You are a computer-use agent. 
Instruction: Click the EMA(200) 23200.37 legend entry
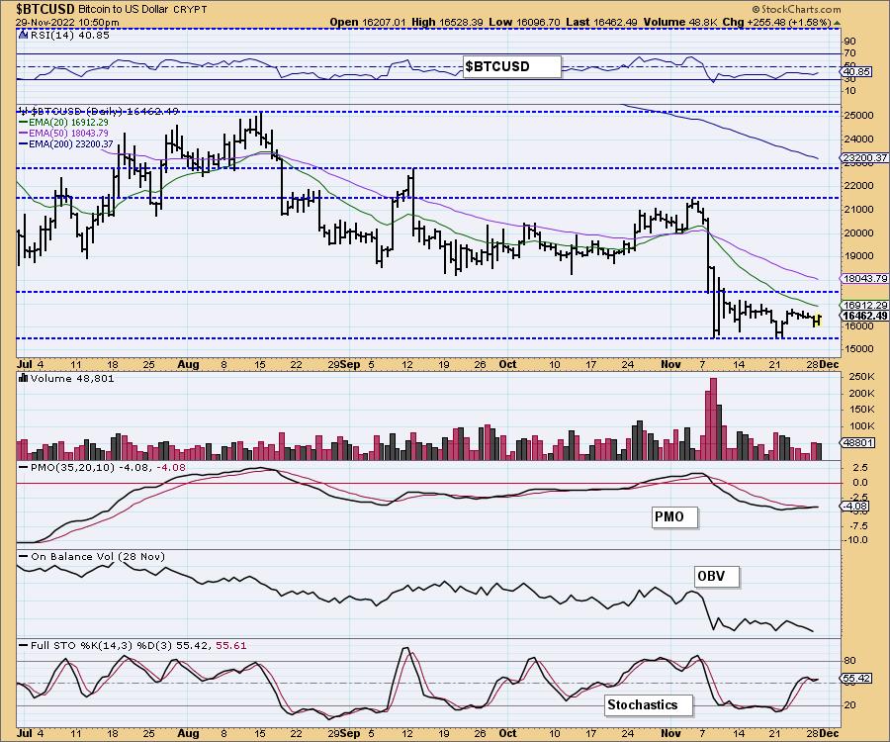tap(65, 144)
